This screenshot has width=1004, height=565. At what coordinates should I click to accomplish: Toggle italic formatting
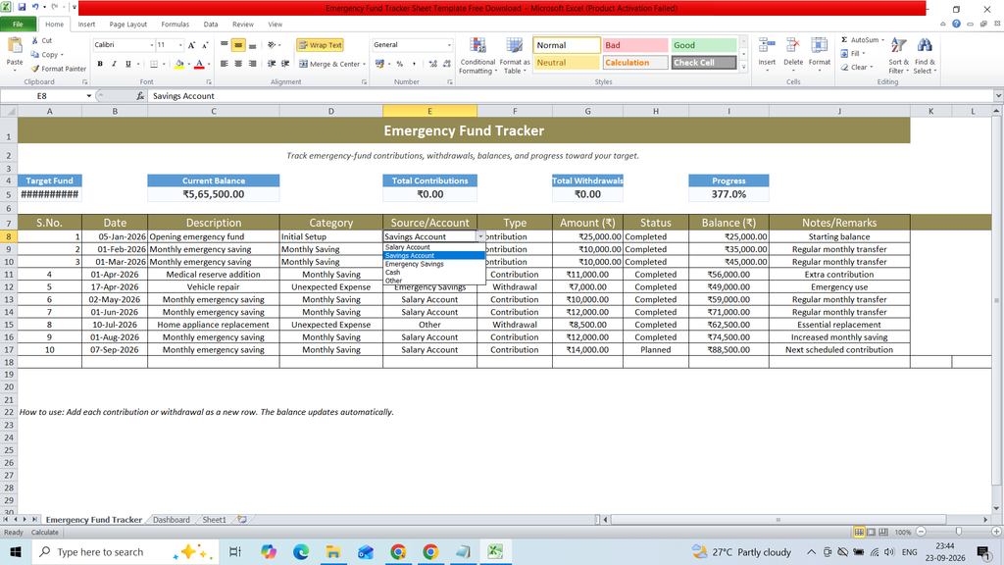click(114, 64)
